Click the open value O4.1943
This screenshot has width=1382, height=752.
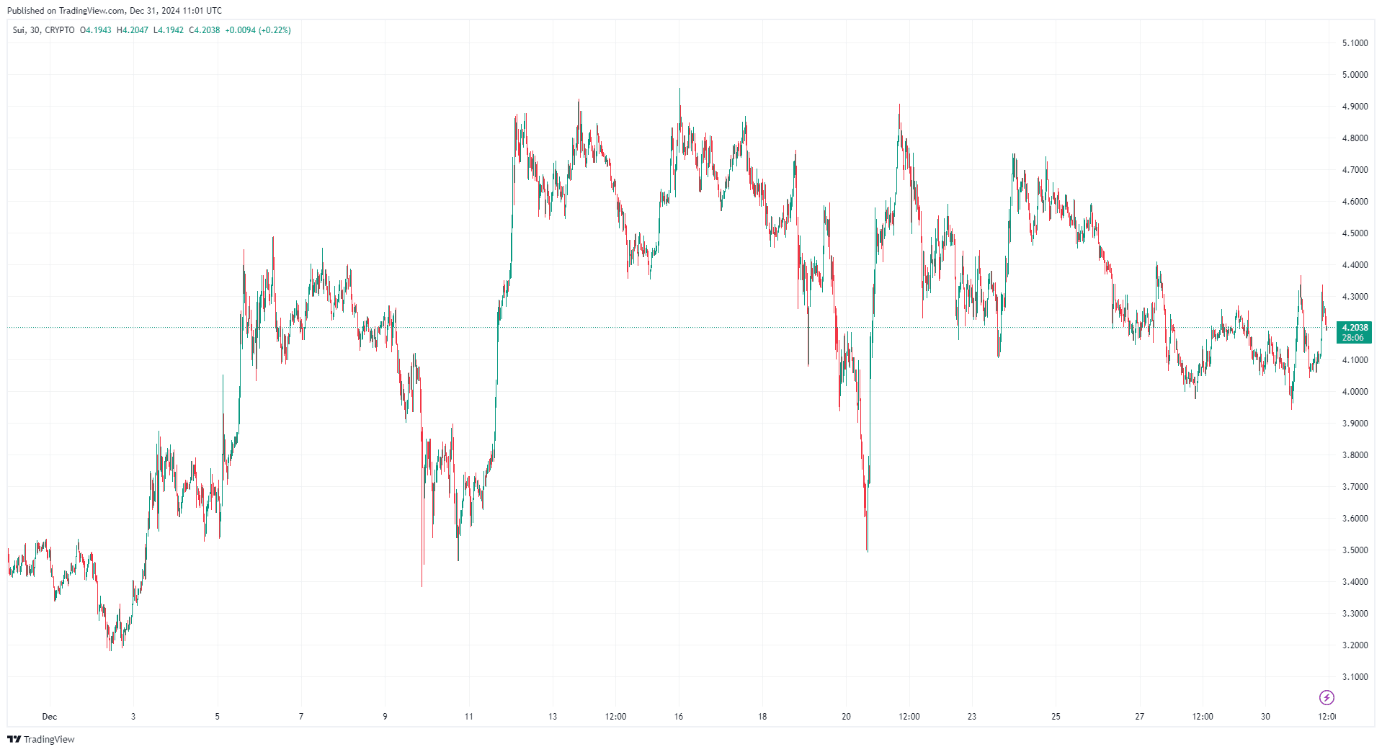coord(95,30)
